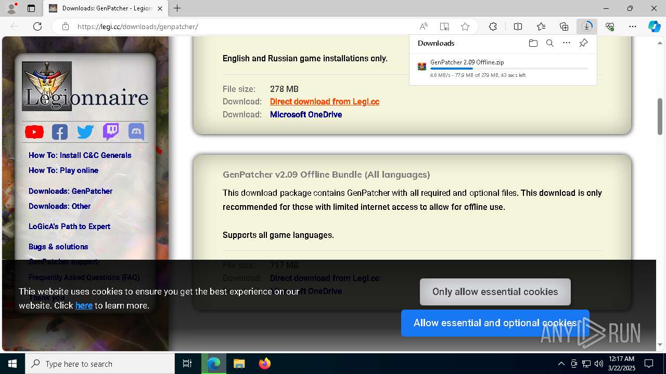Image resolution: width=666 pixels, height=374 pixels.
Task: Select the Downloads: GenPatcher tab
Action: click(106, 8)
